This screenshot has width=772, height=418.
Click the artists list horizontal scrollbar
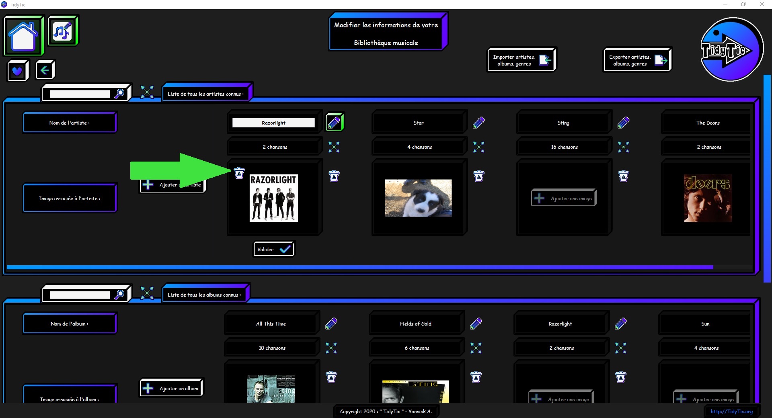[360, 267]
